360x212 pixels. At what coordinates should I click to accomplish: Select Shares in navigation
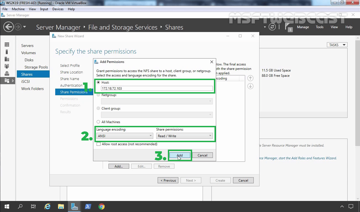click(33, 74)
